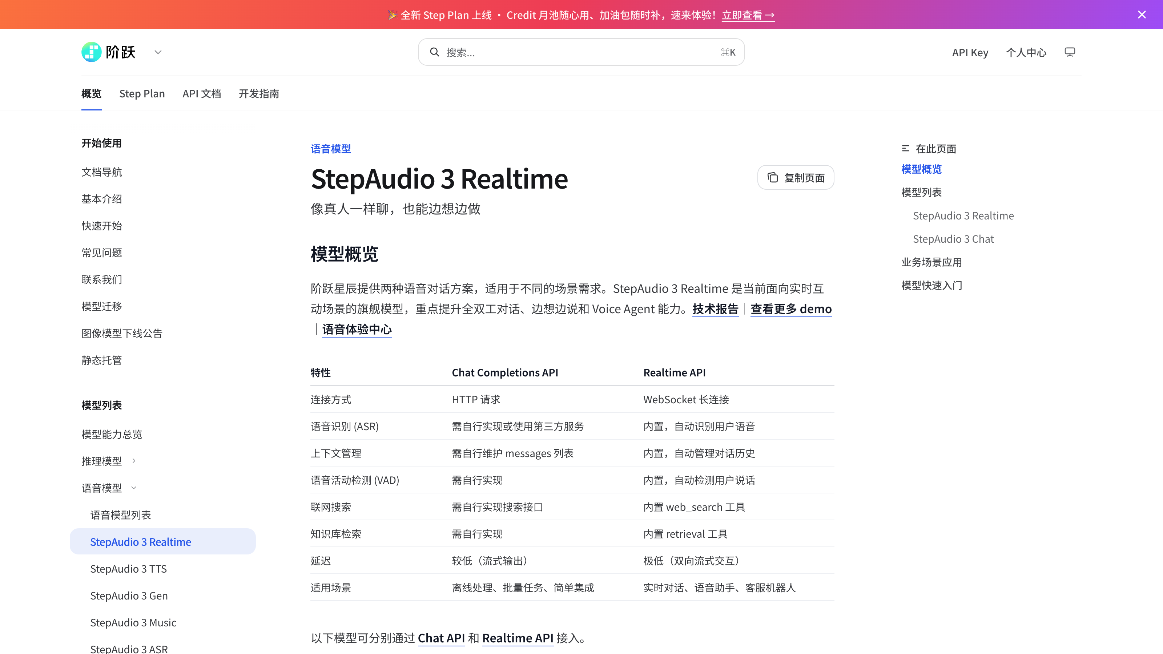Open StepAudio 3 Music in sidebar
This screenshot has width=1163, height=654.
(x=133, y=622)
